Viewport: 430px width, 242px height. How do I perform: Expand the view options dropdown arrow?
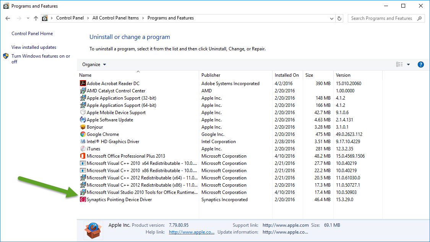pos(408,65)
